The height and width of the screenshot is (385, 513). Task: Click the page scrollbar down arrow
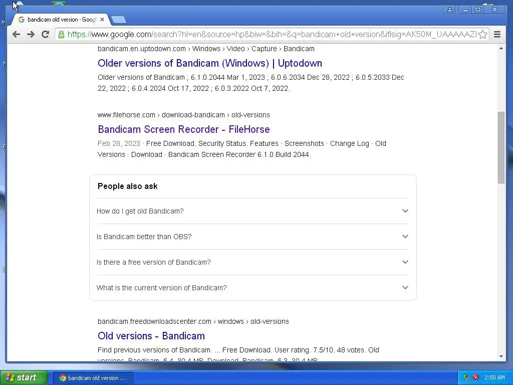click(x=501, y=356)
